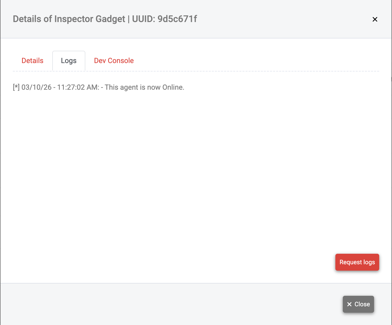The width and height of the screenshot is (392, 325).
Task: Click the UUID 9d5c671f in the header
Action: 177,19
